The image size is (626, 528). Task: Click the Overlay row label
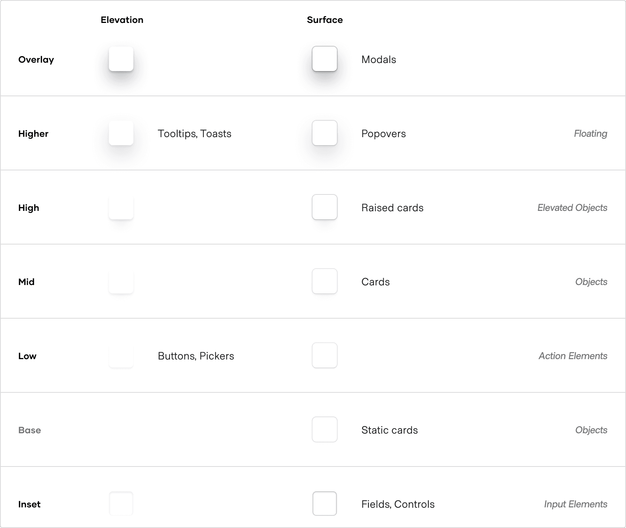[36, 60]
